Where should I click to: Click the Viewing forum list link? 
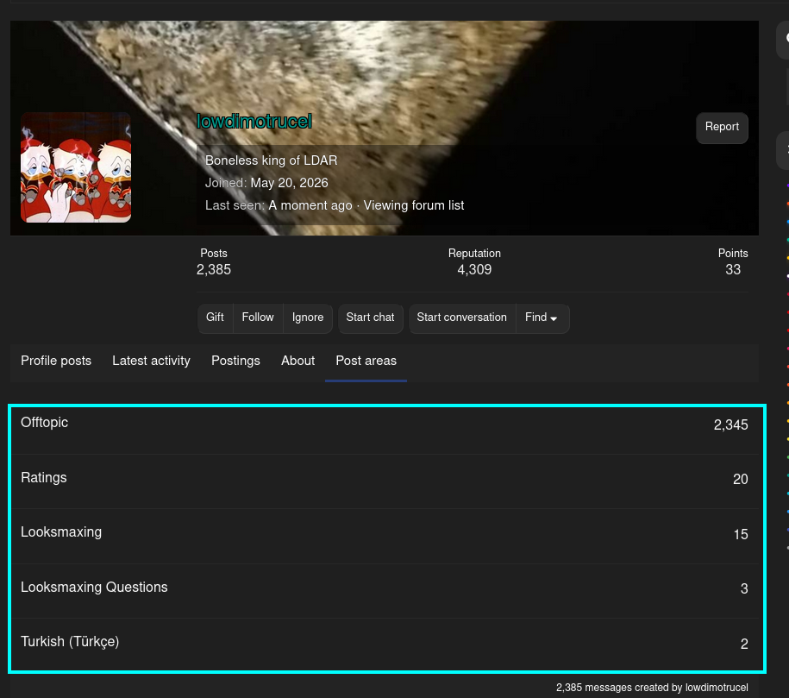pos(414,205)
